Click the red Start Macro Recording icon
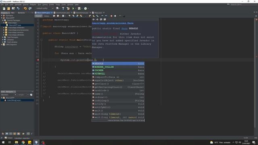The height and width of the screenshot is (145, 258). coord(111,16)
